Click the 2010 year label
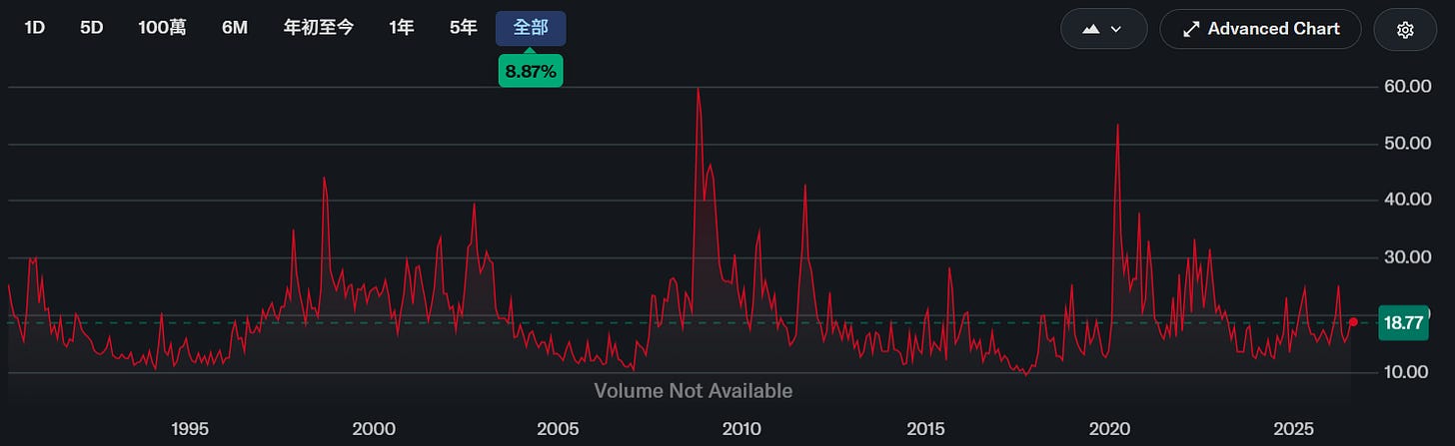Screen dimensions: 1455x446 point(741,429)
